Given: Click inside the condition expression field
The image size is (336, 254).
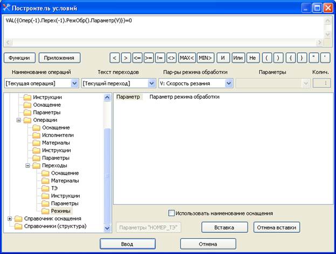Looking at the screenshot, I should [164, 28].
